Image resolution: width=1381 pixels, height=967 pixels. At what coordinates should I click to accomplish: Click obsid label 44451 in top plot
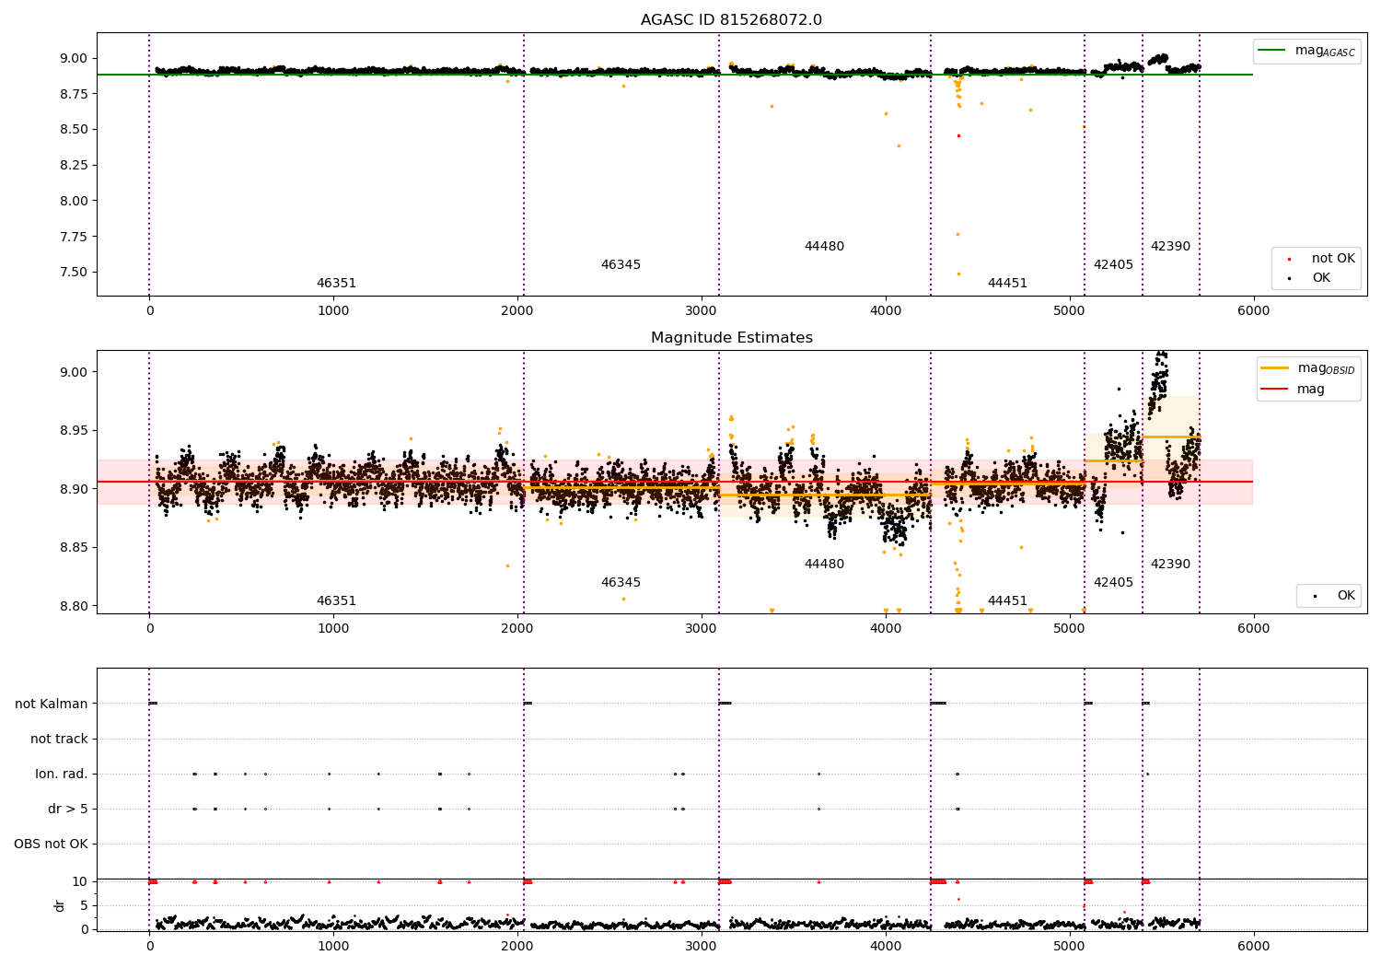pyautogui.click(x=1007, y=284)
